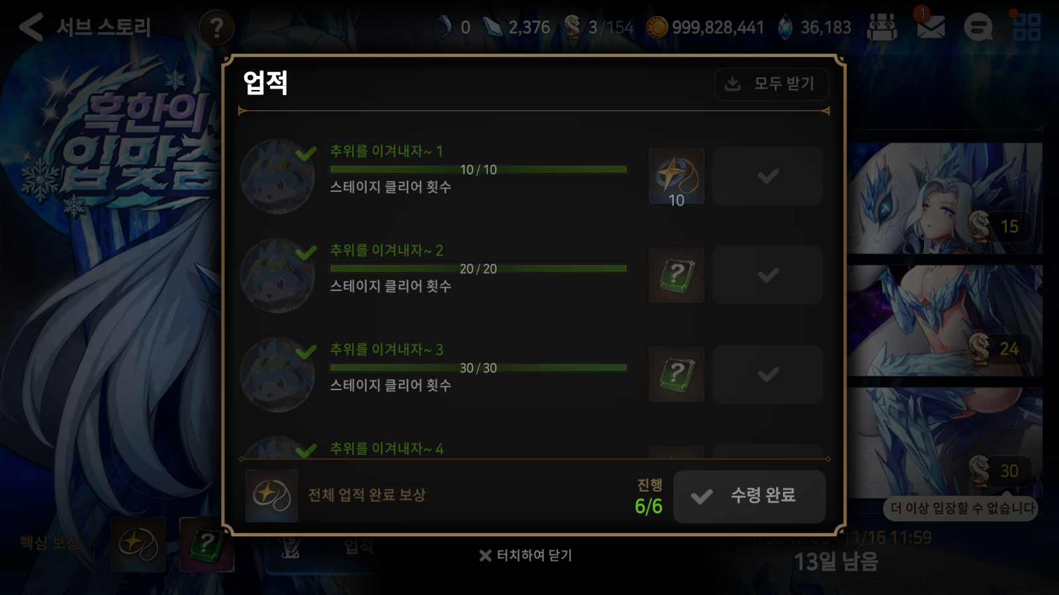1059x595 pixels.
Task: Open the question mark help icon
Action: click(216, 28)
